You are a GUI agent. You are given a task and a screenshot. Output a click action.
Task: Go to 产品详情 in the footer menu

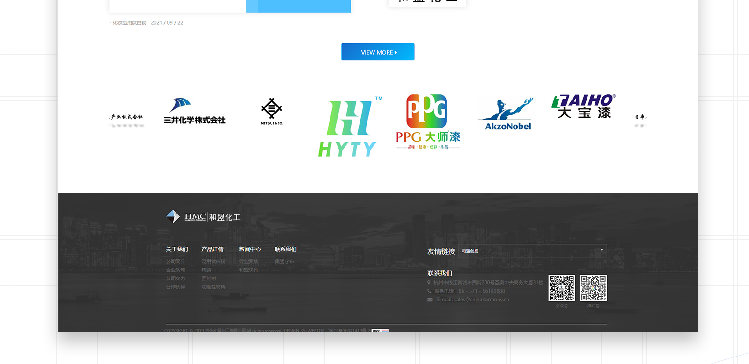pyautogui.click(x=212, y=249)
